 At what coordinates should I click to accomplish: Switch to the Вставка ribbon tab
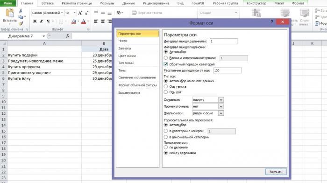point(48,3)
